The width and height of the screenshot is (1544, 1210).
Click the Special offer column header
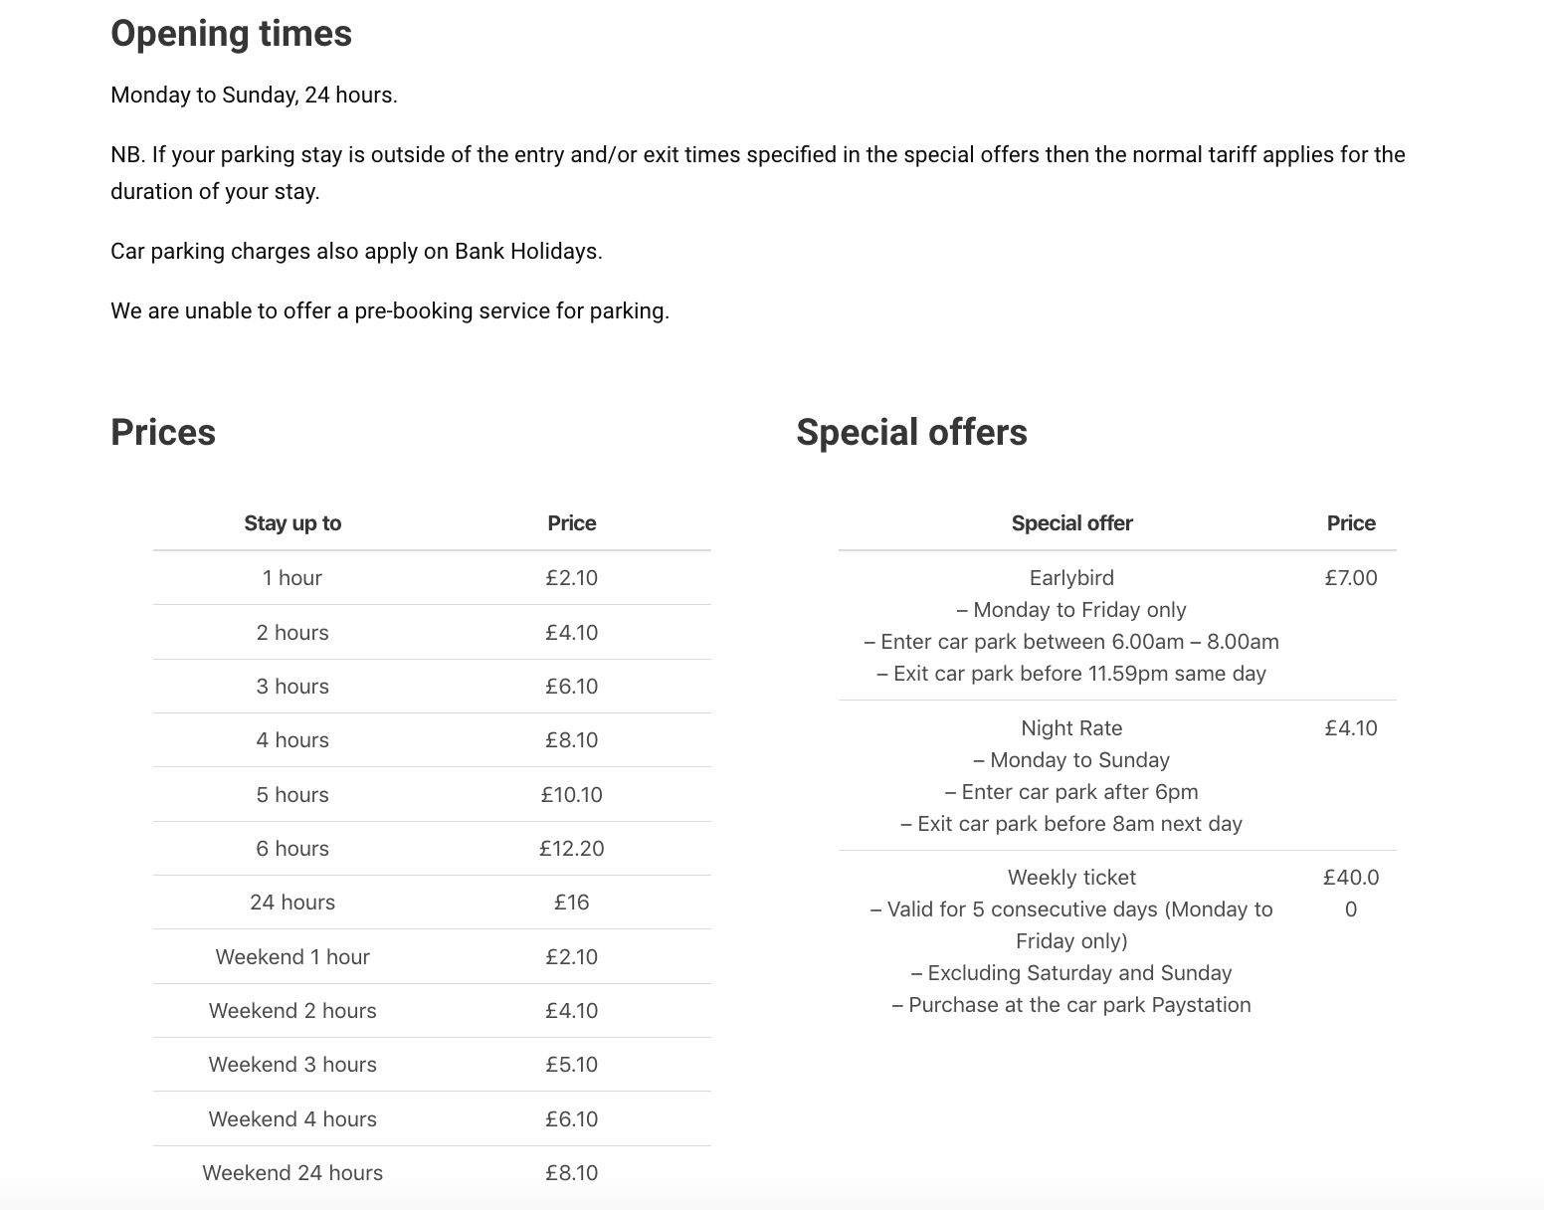1071,523
